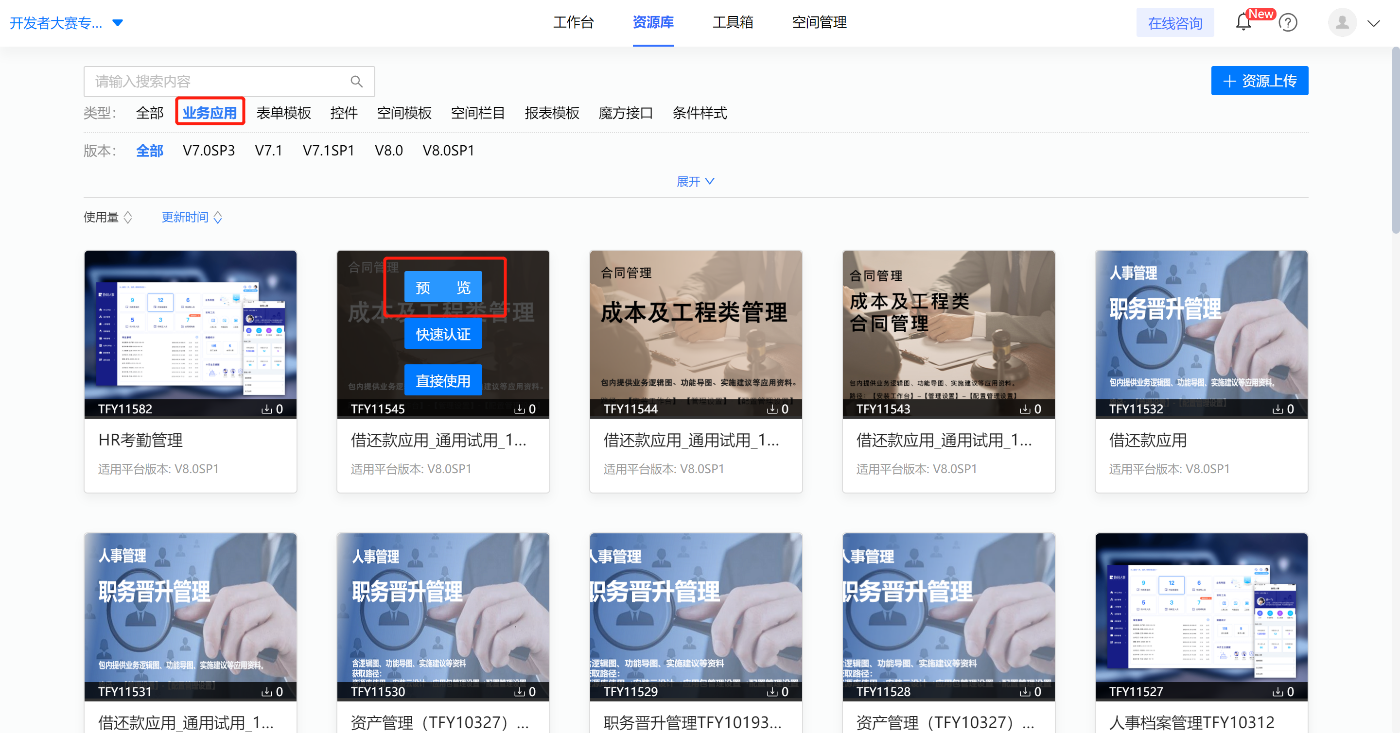Screen dimensions: 1400x733
Task: Expand filters with 展开
Action: click(x=696, y=182)
